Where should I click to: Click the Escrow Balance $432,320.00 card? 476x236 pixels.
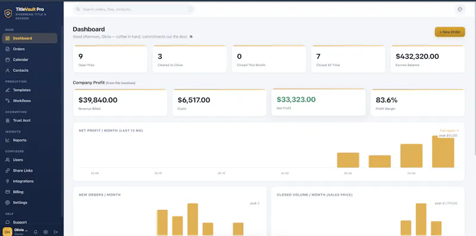click(427, 59)
